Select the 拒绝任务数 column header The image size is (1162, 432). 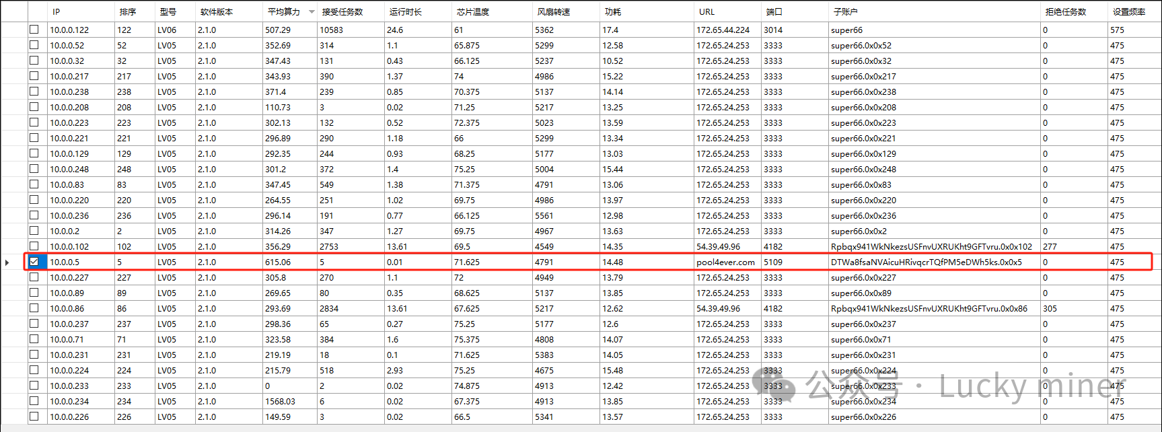coord(1065,12)
